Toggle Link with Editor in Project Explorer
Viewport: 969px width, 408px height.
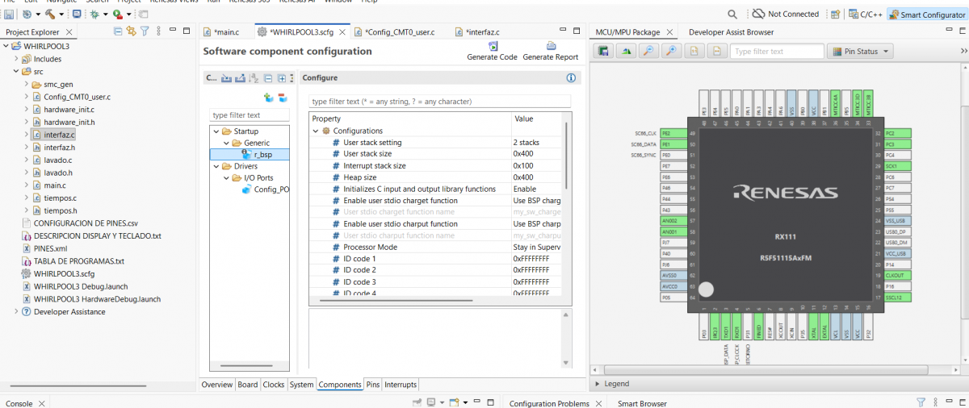132,31
